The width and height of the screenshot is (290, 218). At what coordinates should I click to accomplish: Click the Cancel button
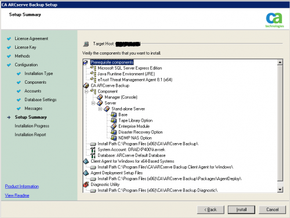(x=273, y=210)
